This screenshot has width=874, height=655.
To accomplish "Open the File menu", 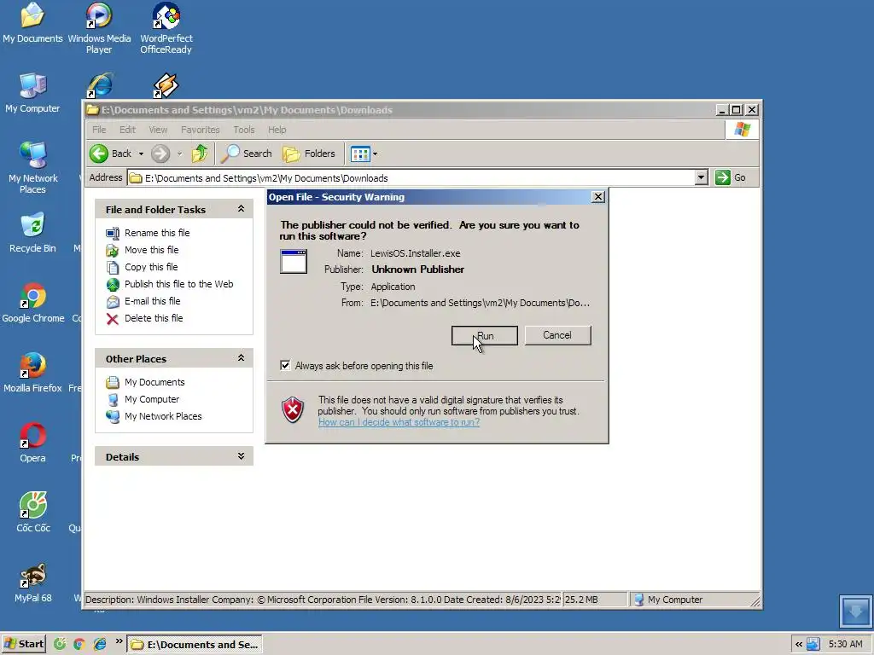I will click(99, 130).
